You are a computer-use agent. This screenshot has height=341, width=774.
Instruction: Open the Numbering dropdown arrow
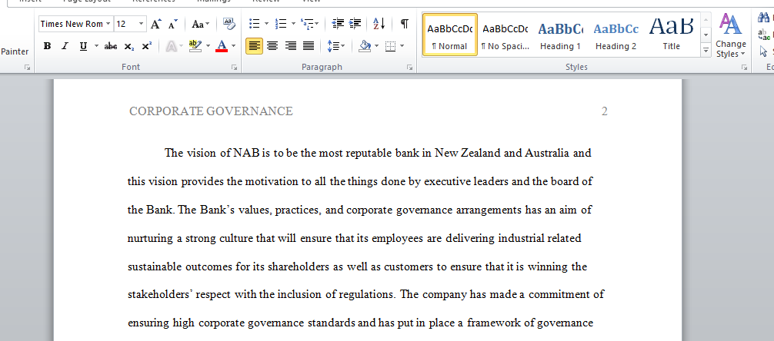tap(293, 24)
